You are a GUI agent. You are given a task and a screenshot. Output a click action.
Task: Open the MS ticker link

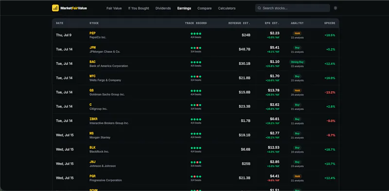click(x=91, y=133)
